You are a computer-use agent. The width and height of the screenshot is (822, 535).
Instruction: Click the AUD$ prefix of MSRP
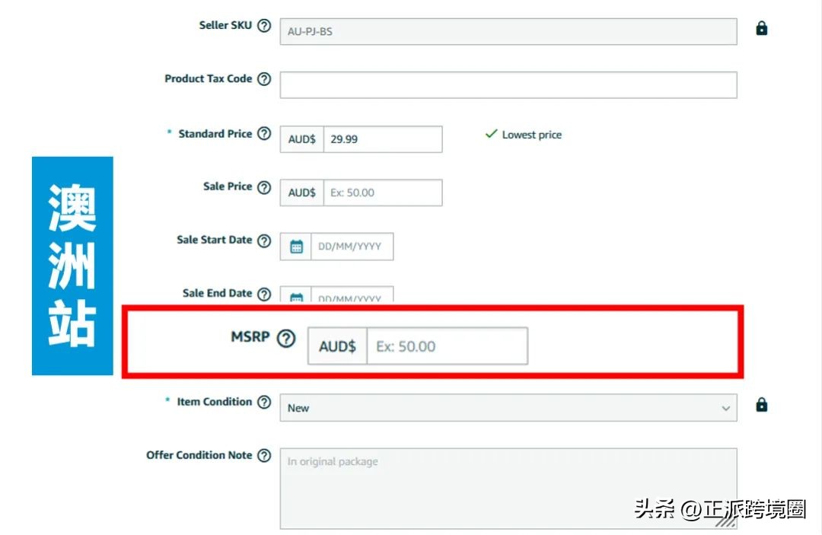coord(338,346)
